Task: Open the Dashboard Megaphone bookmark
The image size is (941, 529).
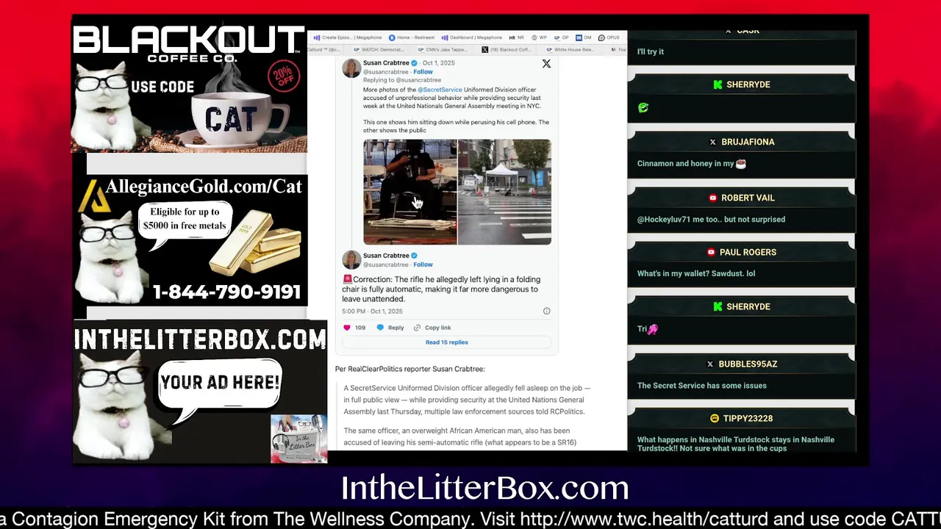Action: (471, 37)
